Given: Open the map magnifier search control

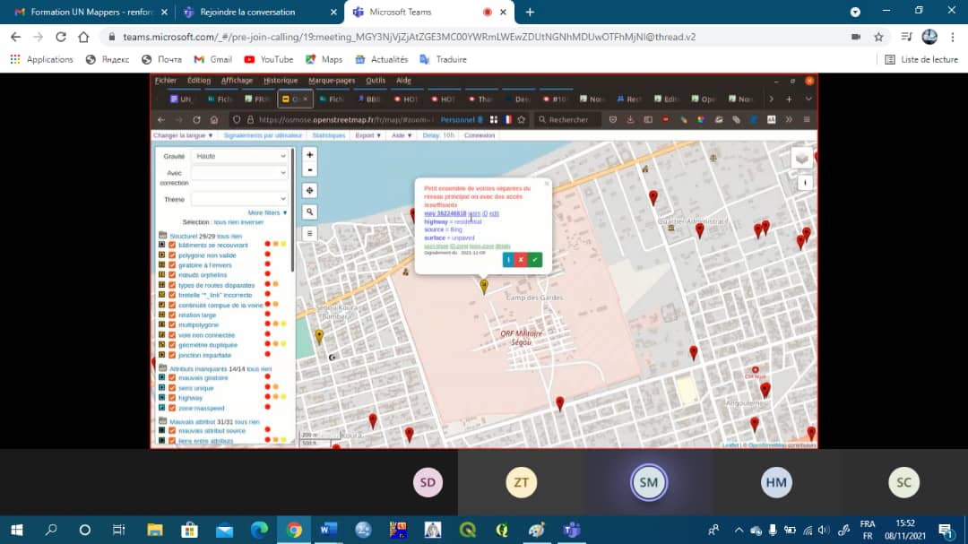Looking at the screenshot, I should point(310,212).
